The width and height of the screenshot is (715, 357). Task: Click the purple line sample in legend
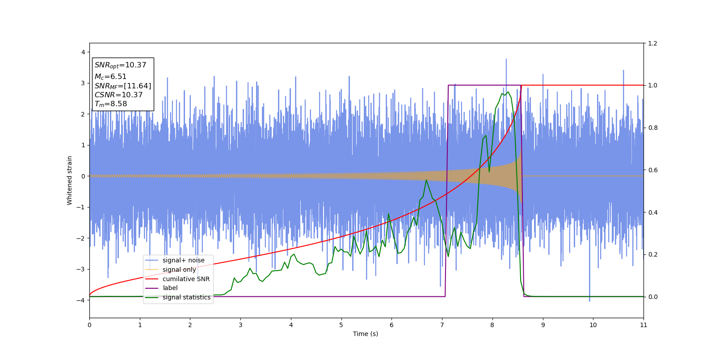click(x=152, y=288)
